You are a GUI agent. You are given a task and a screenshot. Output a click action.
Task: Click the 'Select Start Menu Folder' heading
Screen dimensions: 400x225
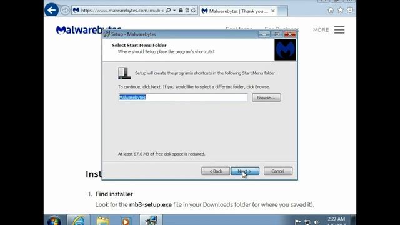click(x=139, y=45)
